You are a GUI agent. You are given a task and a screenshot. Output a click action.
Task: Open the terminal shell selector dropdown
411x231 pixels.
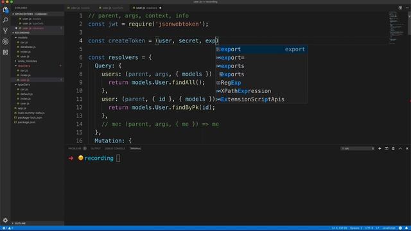358,148
